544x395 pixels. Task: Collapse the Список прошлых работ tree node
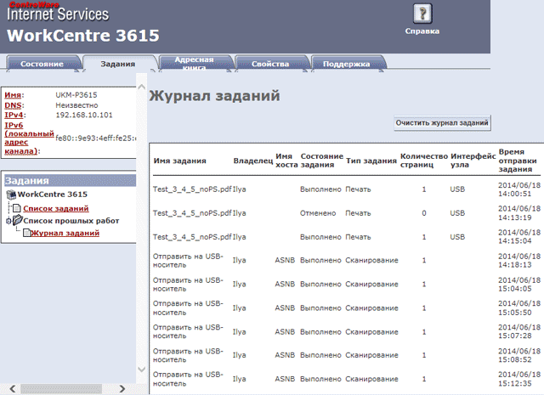click(x=8, y=221)
